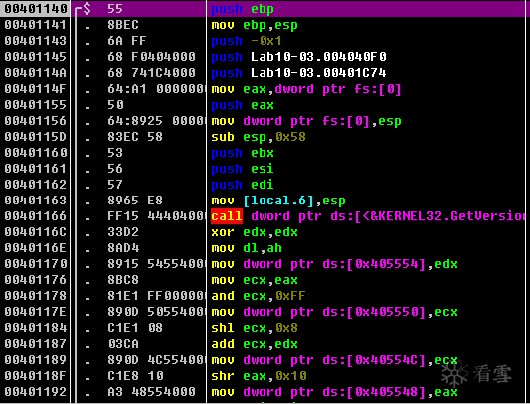
Task: Click the instruction 'mov ebp,esp'
Action: 255,25
